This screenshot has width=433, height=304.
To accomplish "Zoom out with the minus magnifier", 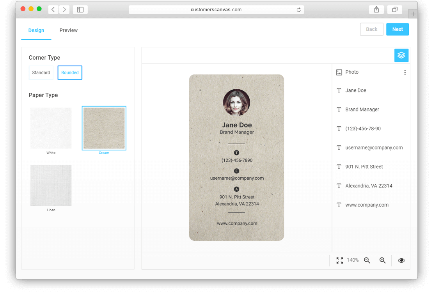I will click(367, 260).
